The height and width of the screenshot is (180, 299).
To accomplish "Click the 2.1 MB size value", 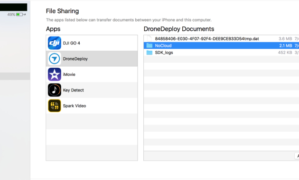I will (x=286, y=45).
